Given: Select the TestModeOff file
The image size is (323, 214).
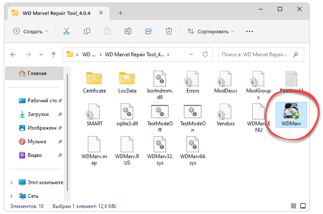Looking at the screenshot, I should coord(160,118).
